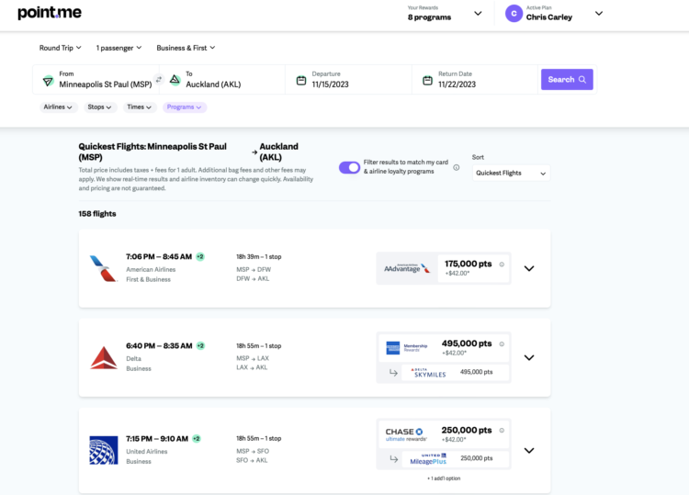The image size is (689, 495).
Task: Select the 250,000 pts Chase price
Action: tap(444, 434)
